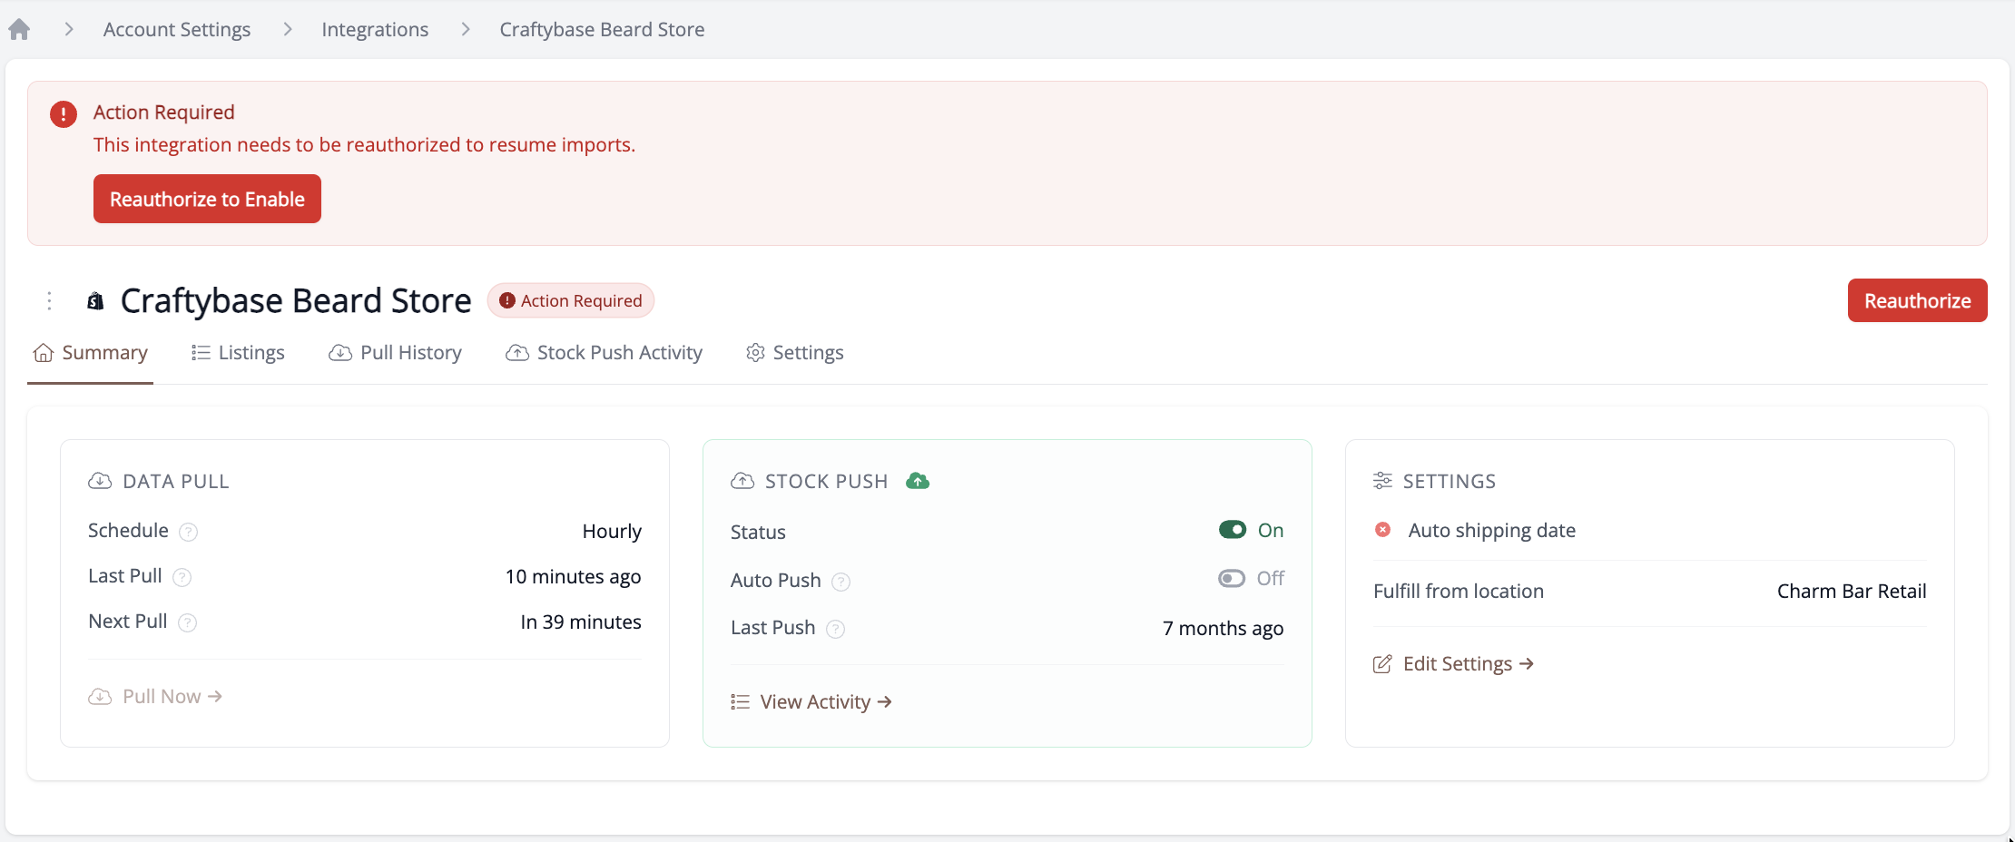Image resolution: width=2015 pixels, height=842 pixels.
Task: Click the Craftybase Beard Store page heading
Action: coord(296,301)
